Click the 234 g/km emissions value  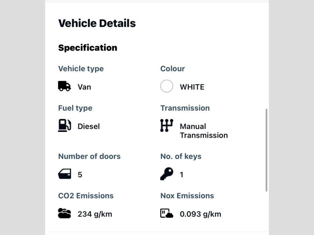[x=95, y=214]
